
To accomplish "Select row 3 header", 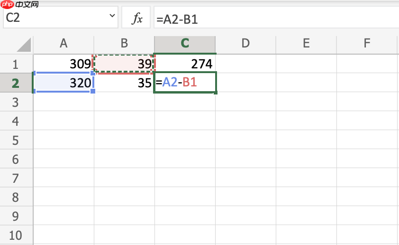I will click(x=16, y=102).
